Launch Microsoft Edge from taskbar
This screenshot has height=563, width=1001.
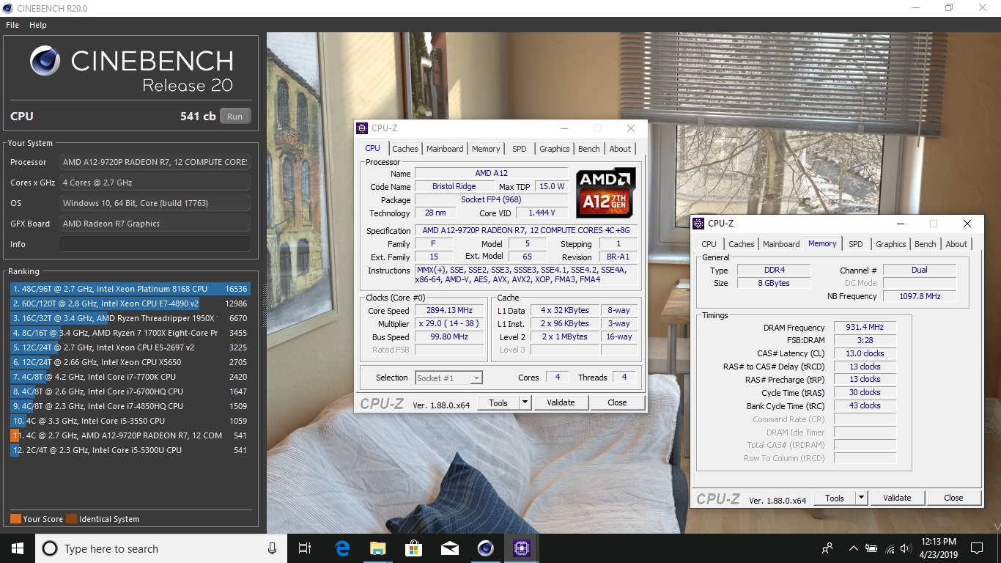(342, 548)
